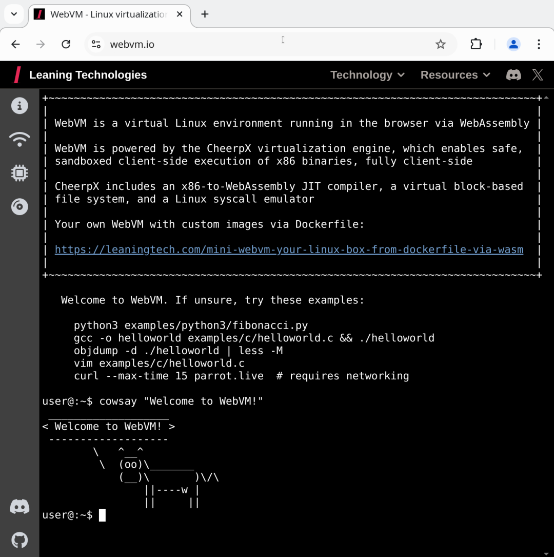554x557 pixels.
Task: Open Chrome three-dot menu
Action: point(539,44)
